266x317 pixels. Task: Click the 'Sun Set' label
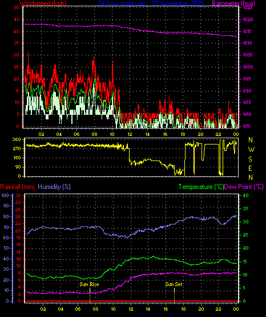coord(174,284)
